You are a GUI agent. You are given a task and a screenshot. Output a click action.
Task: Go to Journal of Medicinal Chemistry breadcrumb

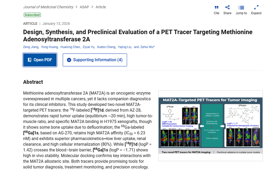click(x=48, y=7)
